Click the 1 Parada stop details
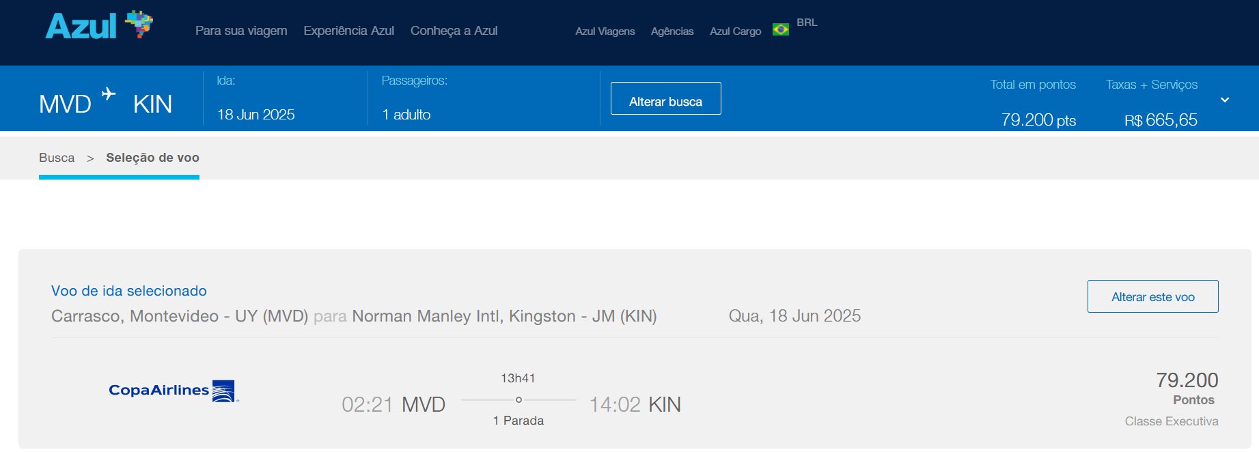 coord(518,421)
